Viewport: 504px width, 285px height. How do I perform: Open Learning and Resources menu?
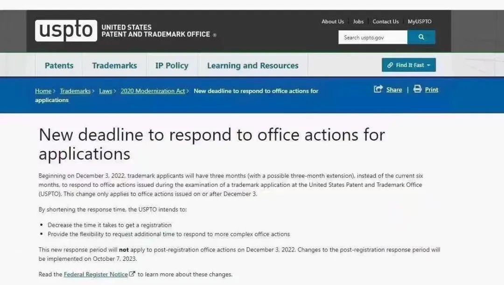click(x=252, y=65)
